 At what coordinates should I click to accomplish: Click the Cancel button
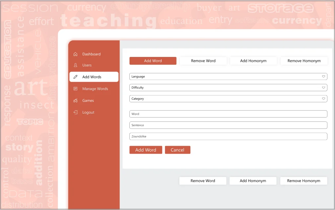tap(177, 150)
